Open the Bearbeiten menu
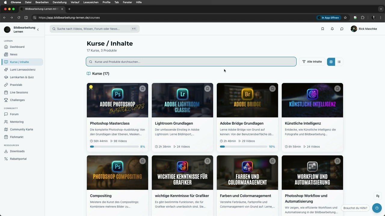 click(42, 2)
